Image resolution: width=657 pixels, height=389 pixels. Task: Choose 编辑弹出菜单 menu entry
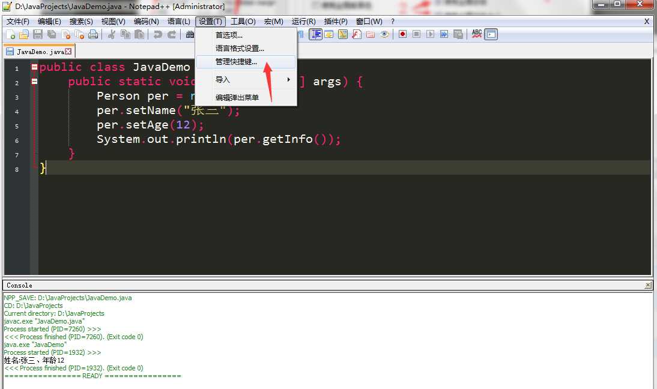coord(246,98)
